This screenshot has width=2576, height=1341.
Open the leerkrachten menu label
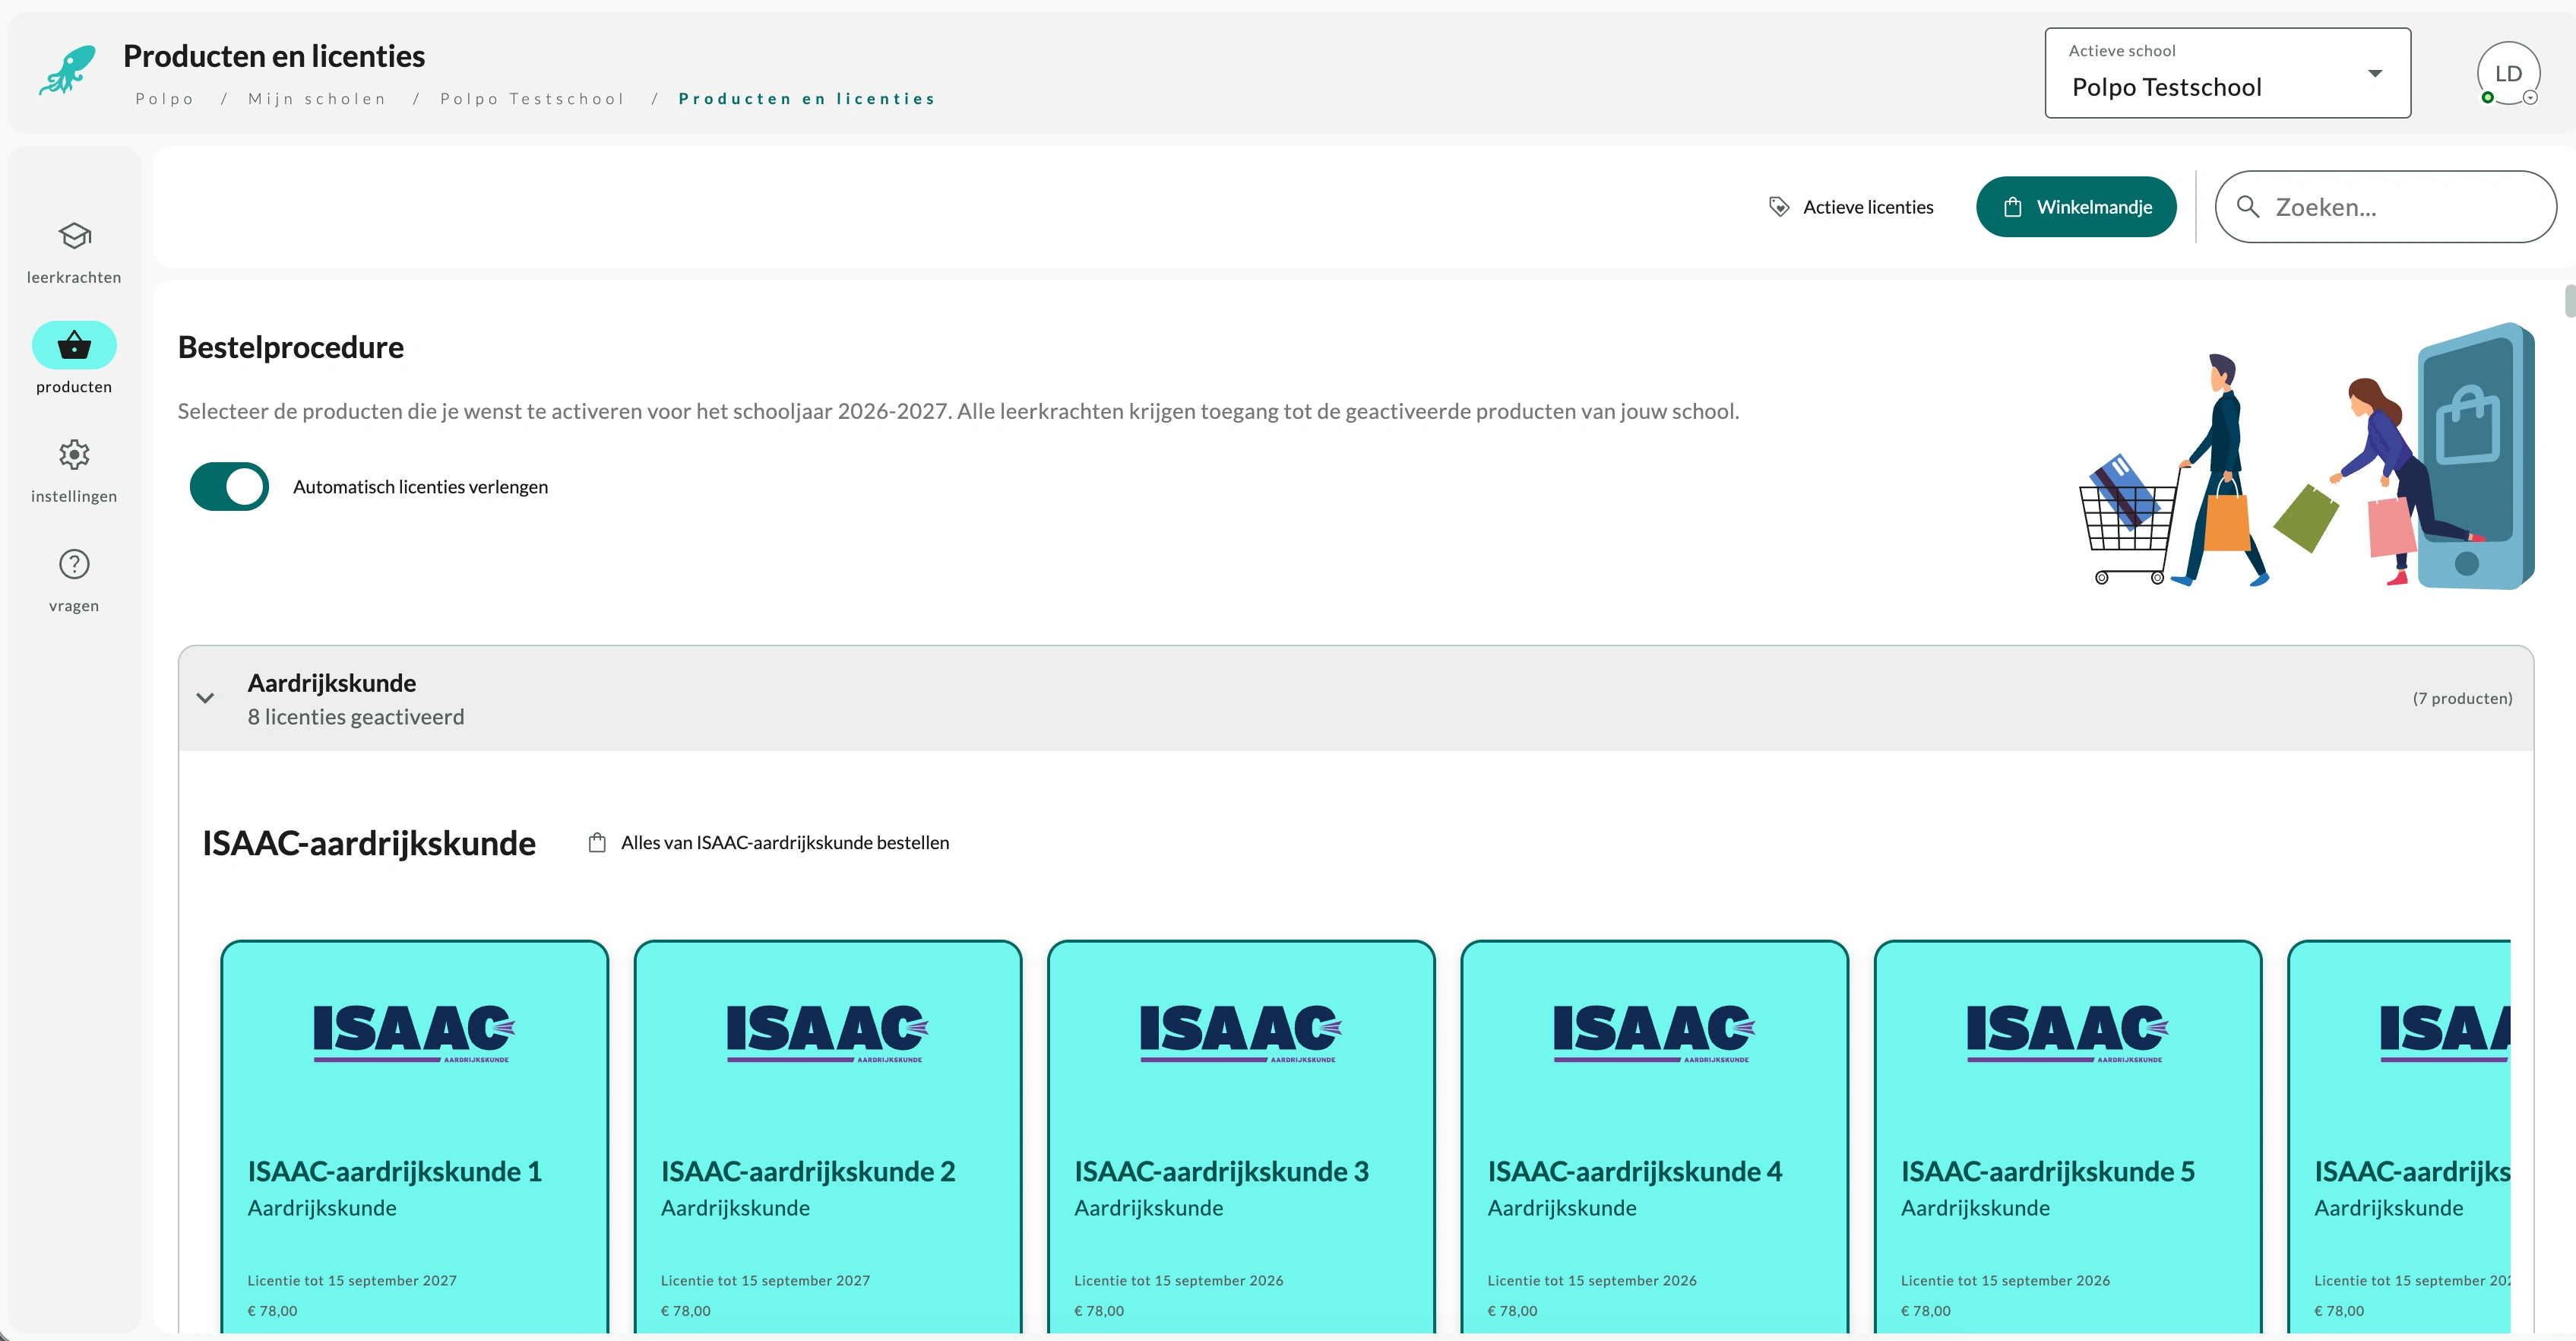74,277
